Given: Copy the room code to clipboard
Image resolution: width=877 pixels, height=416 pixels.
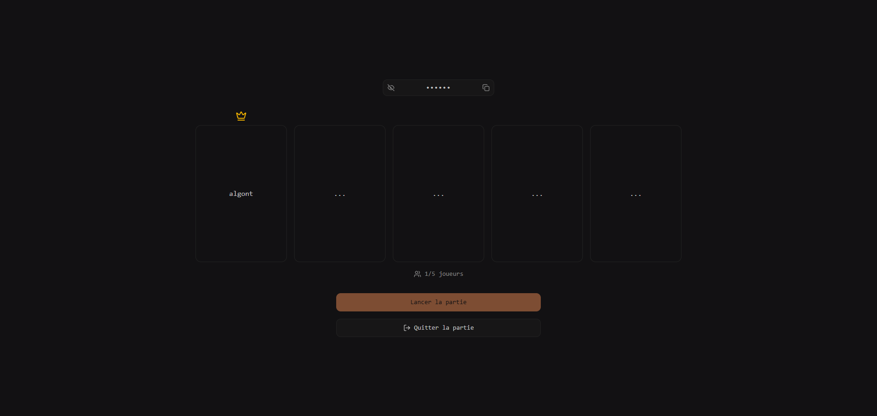Looking at the screenshot, I should coord(486,88).
